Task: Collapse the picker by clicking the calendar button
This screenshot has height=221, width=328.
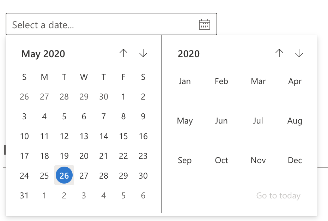Action: pyautogui.click(x=204, y=24)
